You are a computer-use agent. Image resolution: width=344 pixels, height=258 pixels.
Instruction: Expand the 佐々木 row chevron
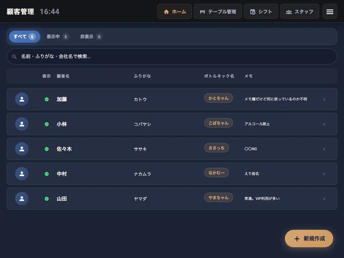[324, 149]
